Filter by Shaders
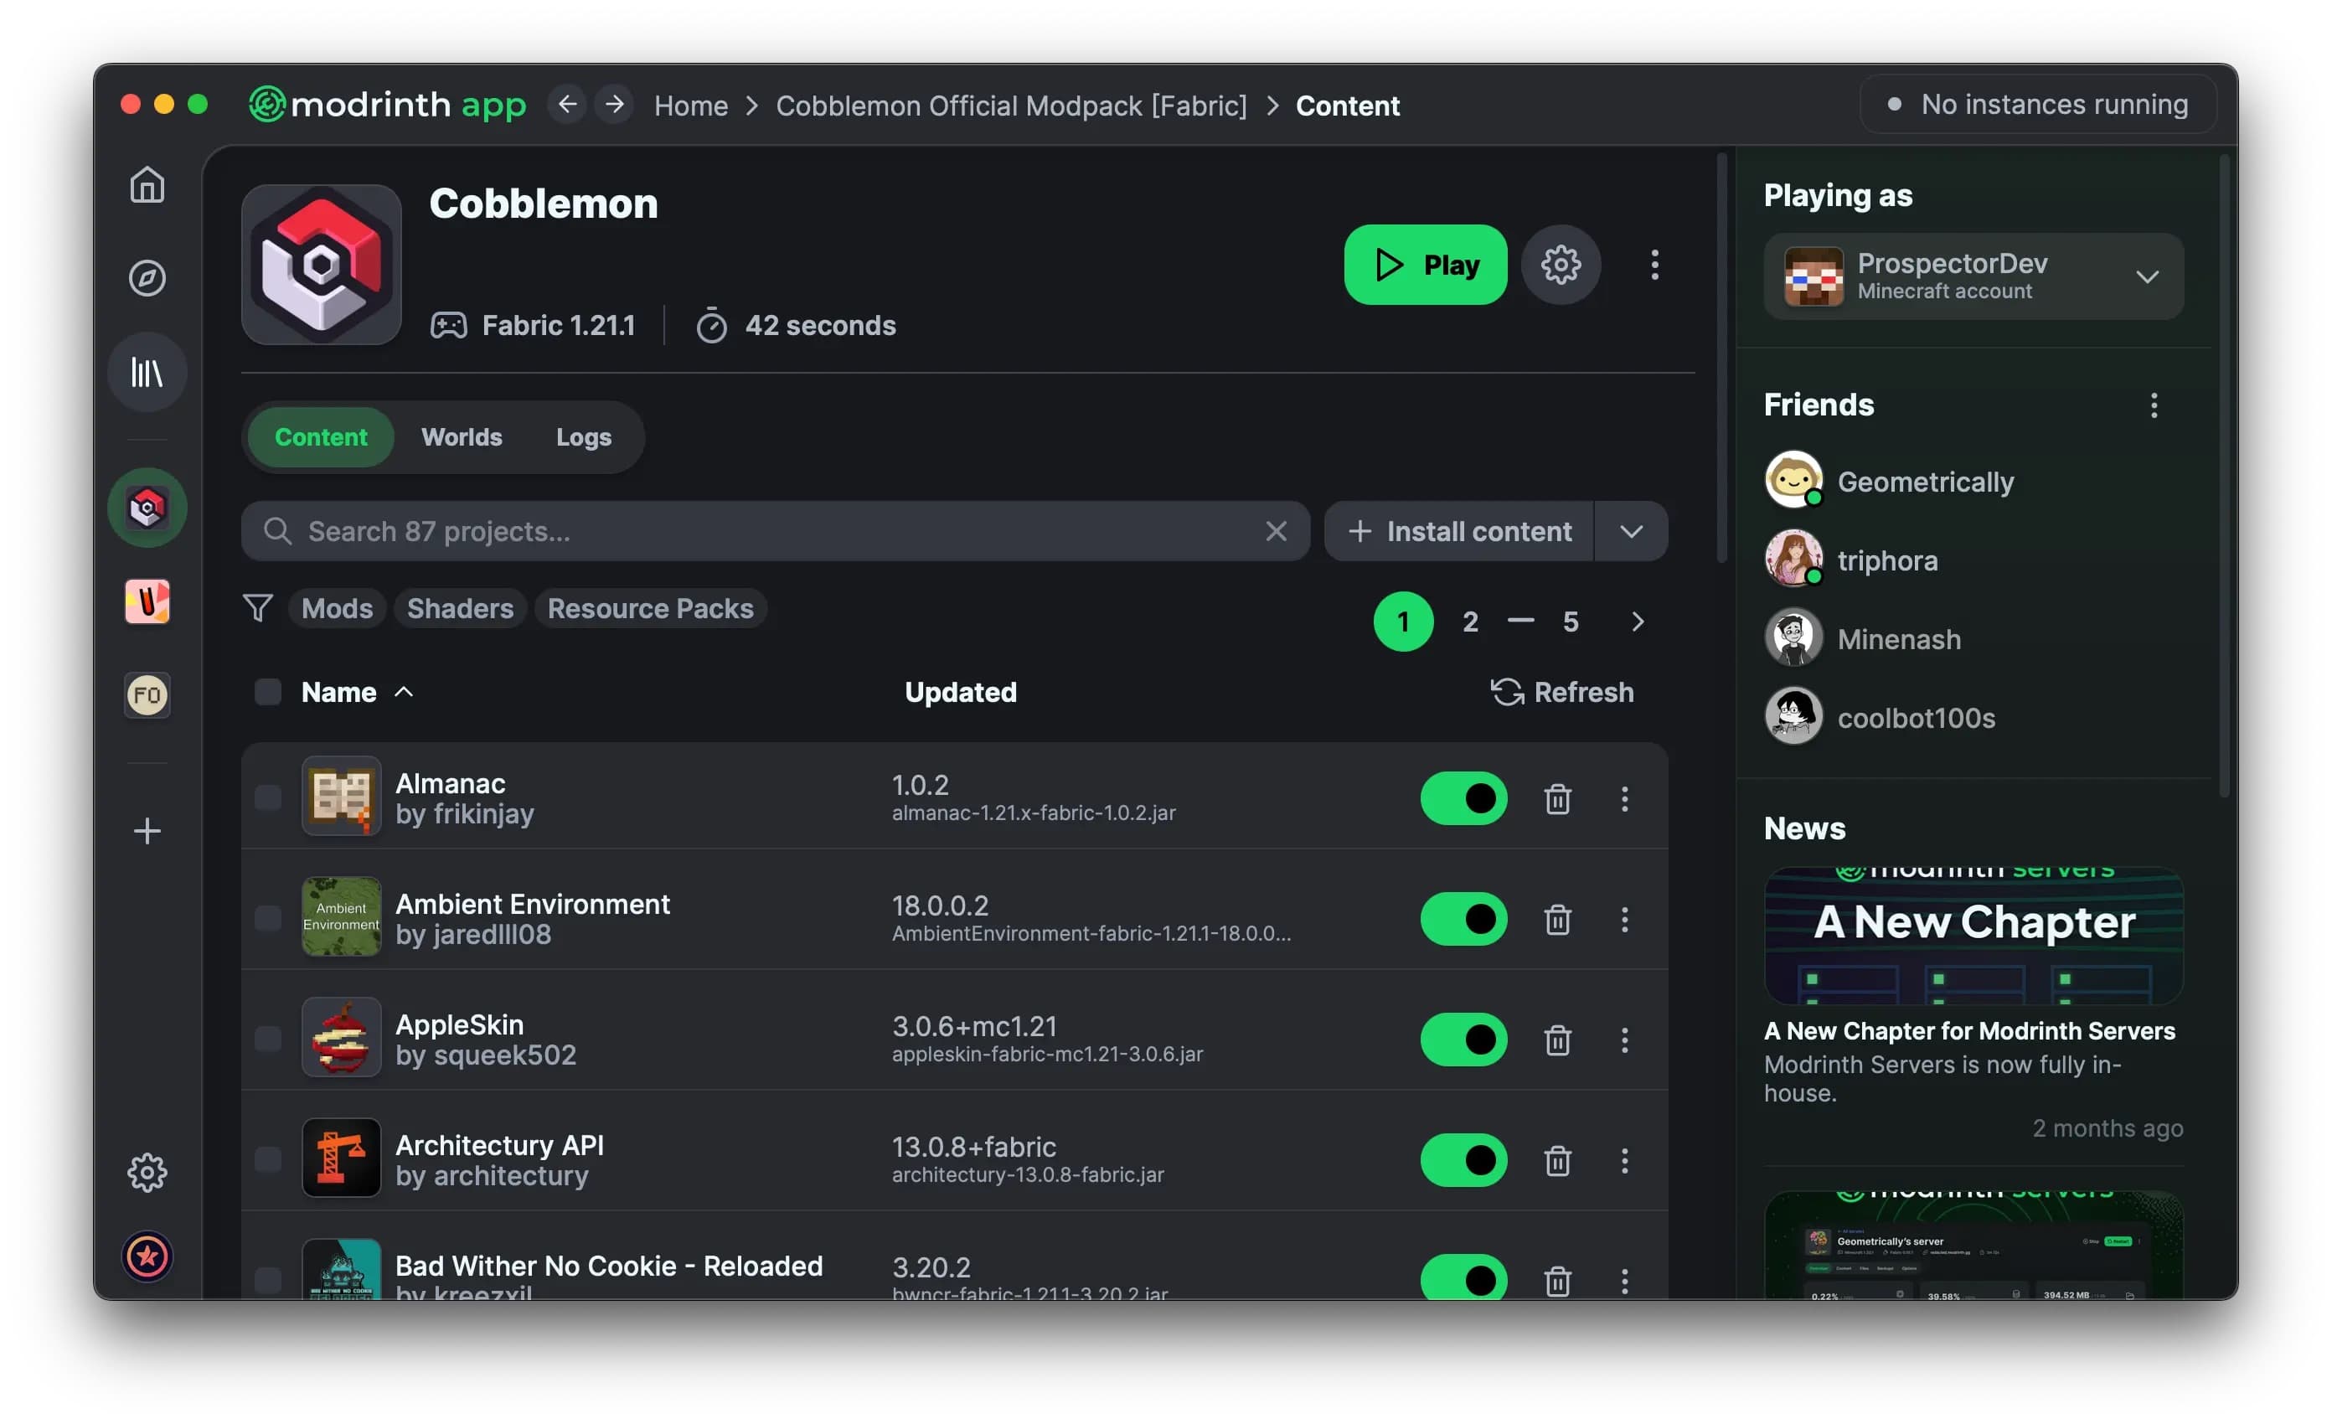This screenshot has height=1424, width=2332. (x=460, y=608)
